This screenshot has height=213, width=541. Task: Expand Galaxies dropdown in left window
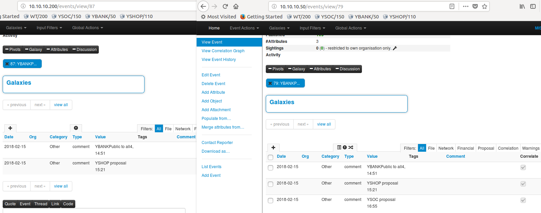pyautogui.click(x=16, y=28)
